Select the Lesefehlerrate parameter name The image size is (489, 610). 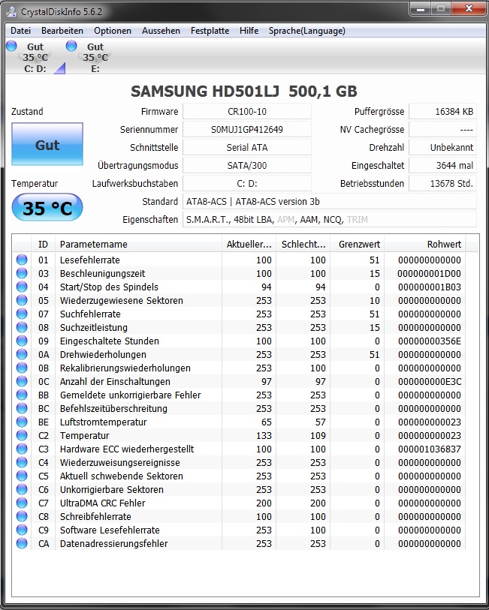90,260
